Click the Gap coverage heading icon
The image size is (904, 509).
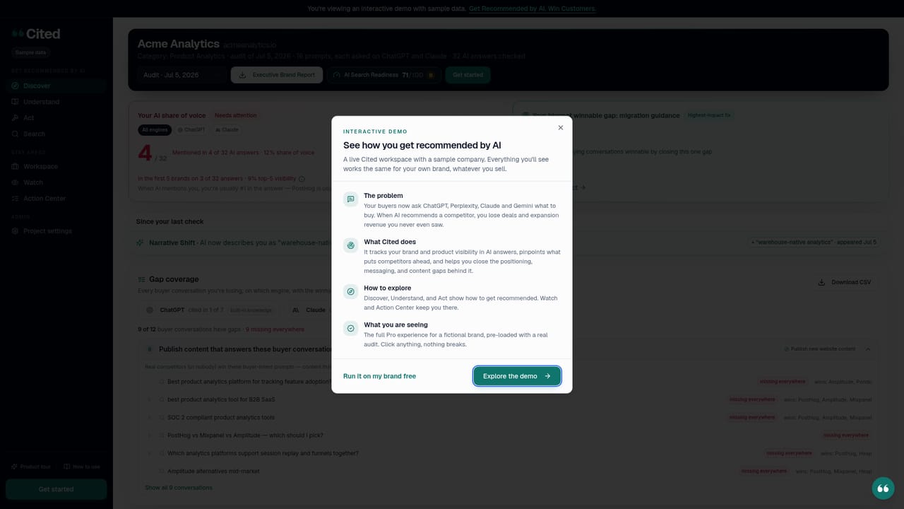(x=142, y=279)
